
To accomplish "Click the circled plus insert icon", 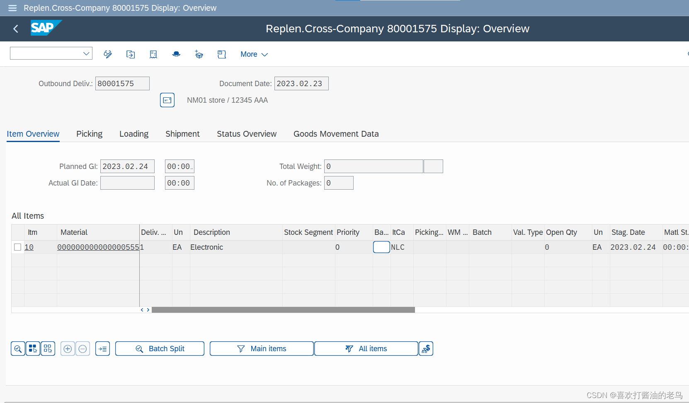I will click(x=68, y=349).
